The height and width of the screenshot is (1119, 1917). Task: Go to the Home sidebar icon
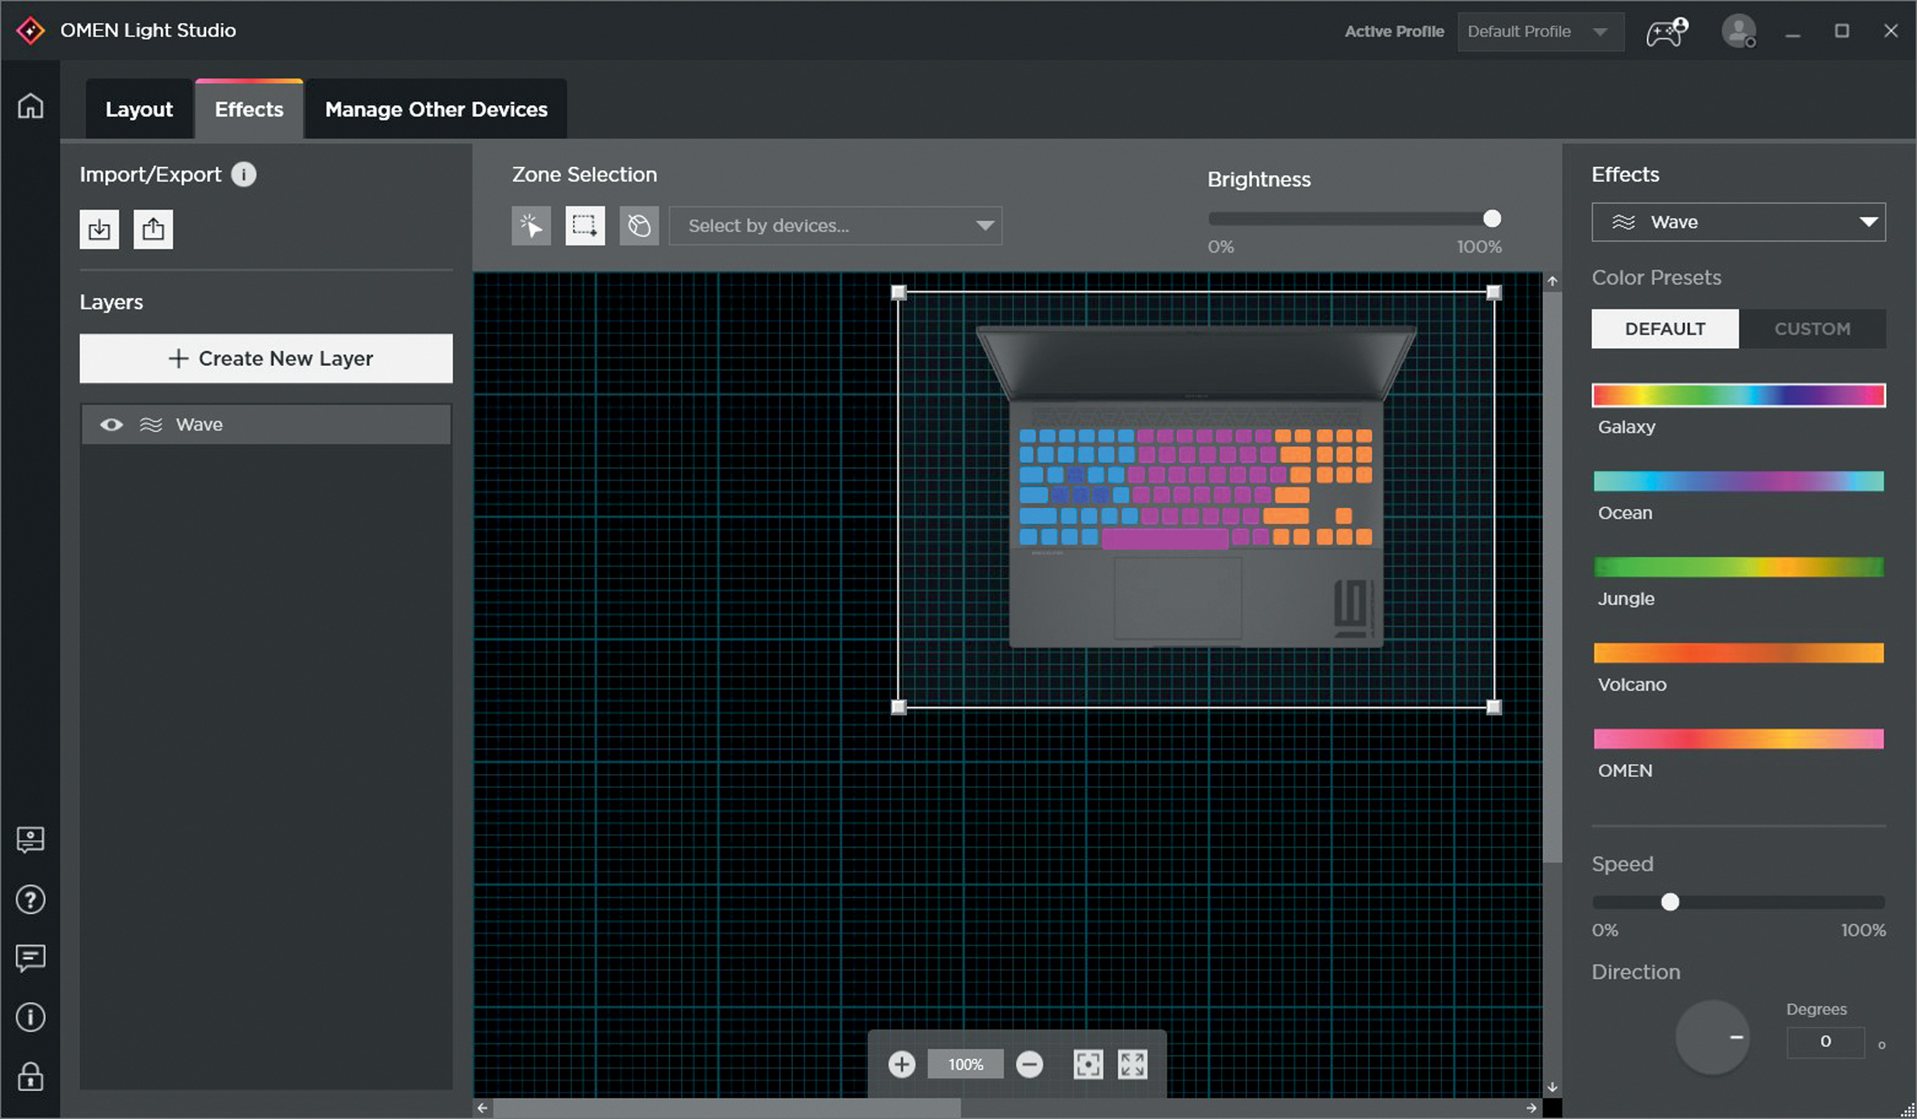[30, 106]
